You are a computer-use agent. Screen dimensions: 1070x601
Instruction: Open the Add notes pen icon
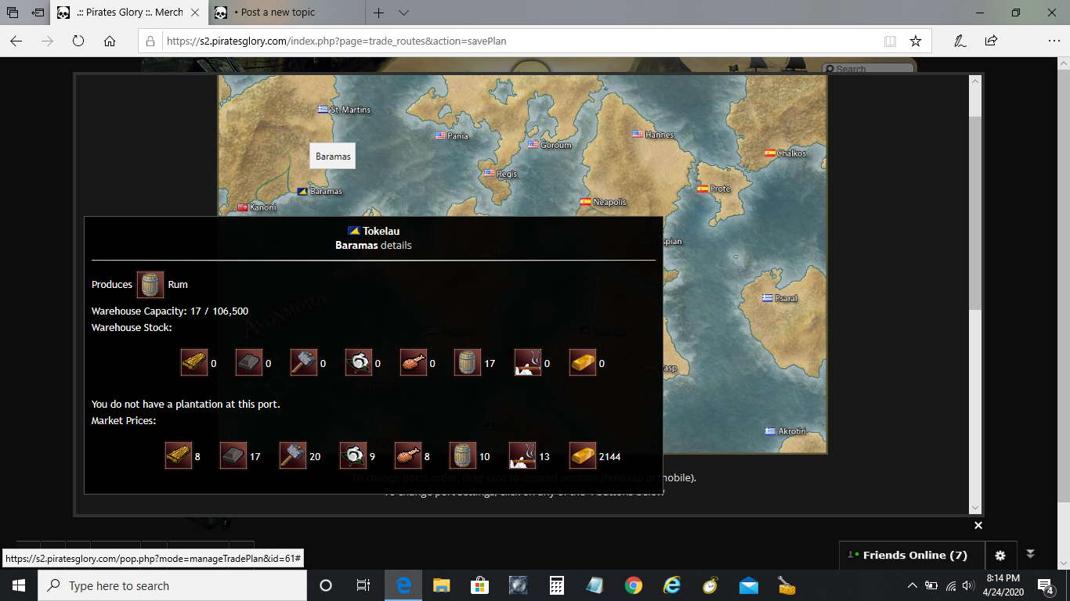[960, 41]
